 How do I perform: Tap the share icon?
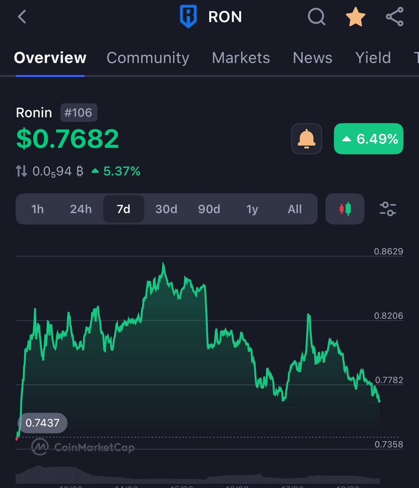pos(394,17)
